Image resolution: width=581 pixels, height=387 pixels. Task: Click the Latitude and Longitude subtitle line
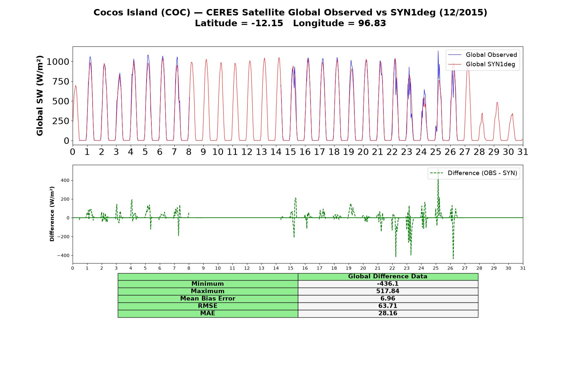pyautogui.click(x=290, y=23)
